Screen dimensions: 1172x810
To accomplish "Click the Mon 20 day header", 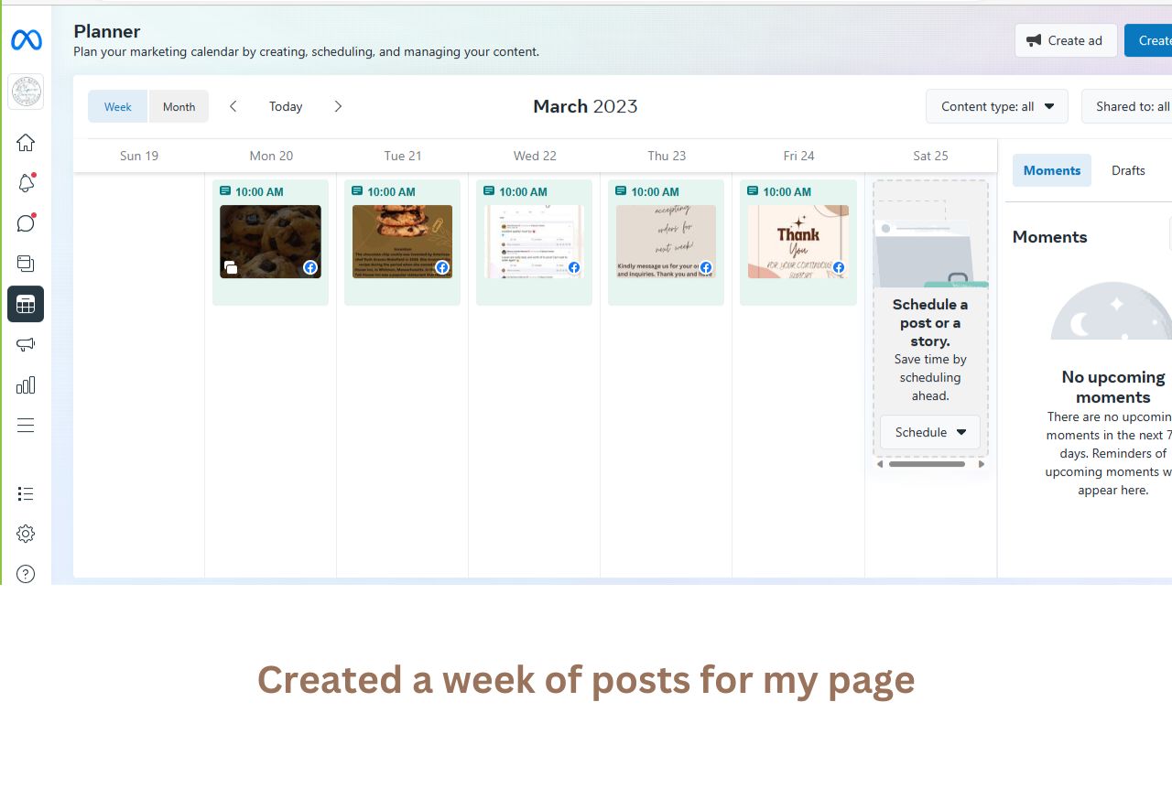I will tap(271, 156).
